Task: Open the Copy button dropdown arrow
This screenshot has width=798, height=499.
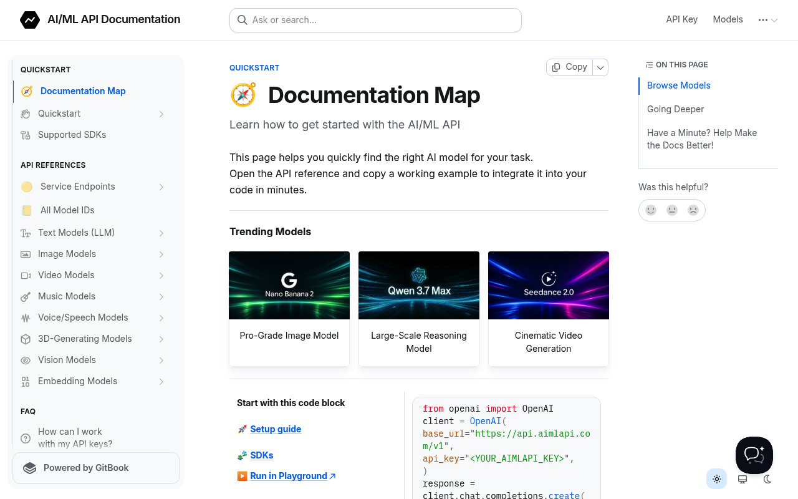Action: tap(600, 67)
